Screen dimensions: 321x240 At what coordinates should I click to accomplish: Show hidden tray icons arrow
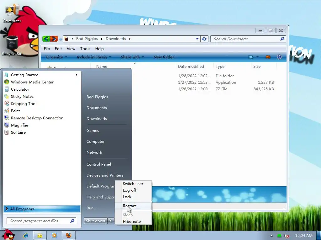click(271, 236)
